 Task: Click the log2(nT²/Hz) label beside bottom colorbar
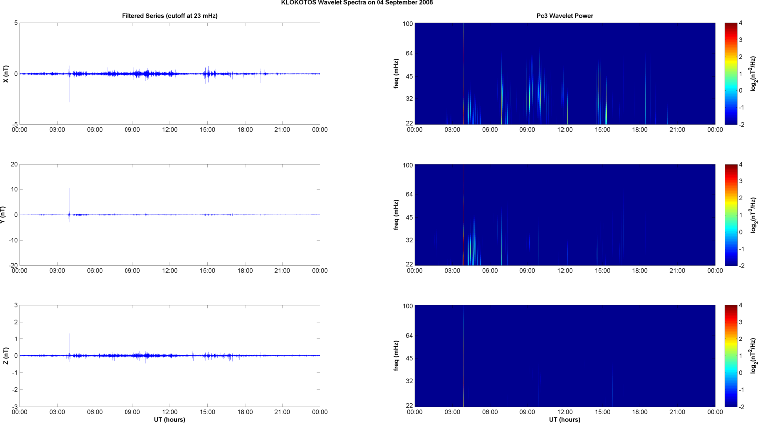point(753,356)
